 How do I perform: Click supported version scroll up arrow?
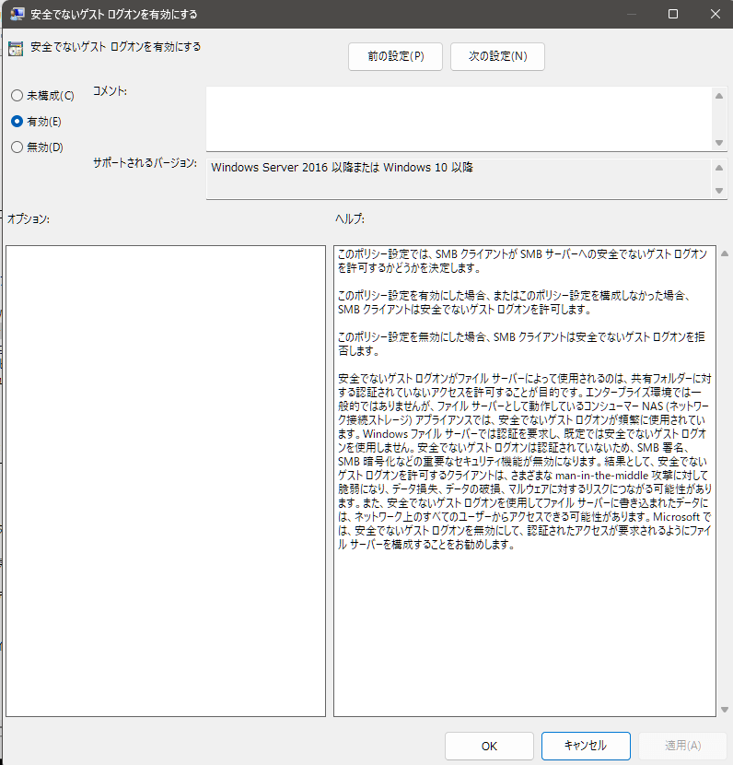(x=719, y=168)
